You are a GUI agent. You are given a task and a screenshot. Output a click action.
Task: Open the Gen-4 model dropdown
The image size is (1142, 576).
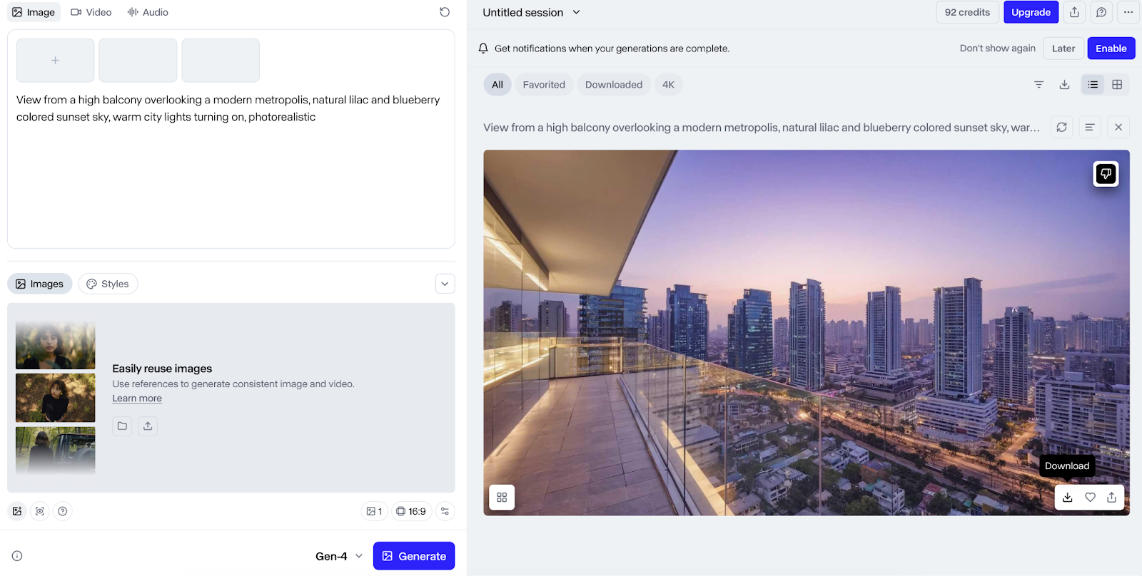click(x=339, y=556)
